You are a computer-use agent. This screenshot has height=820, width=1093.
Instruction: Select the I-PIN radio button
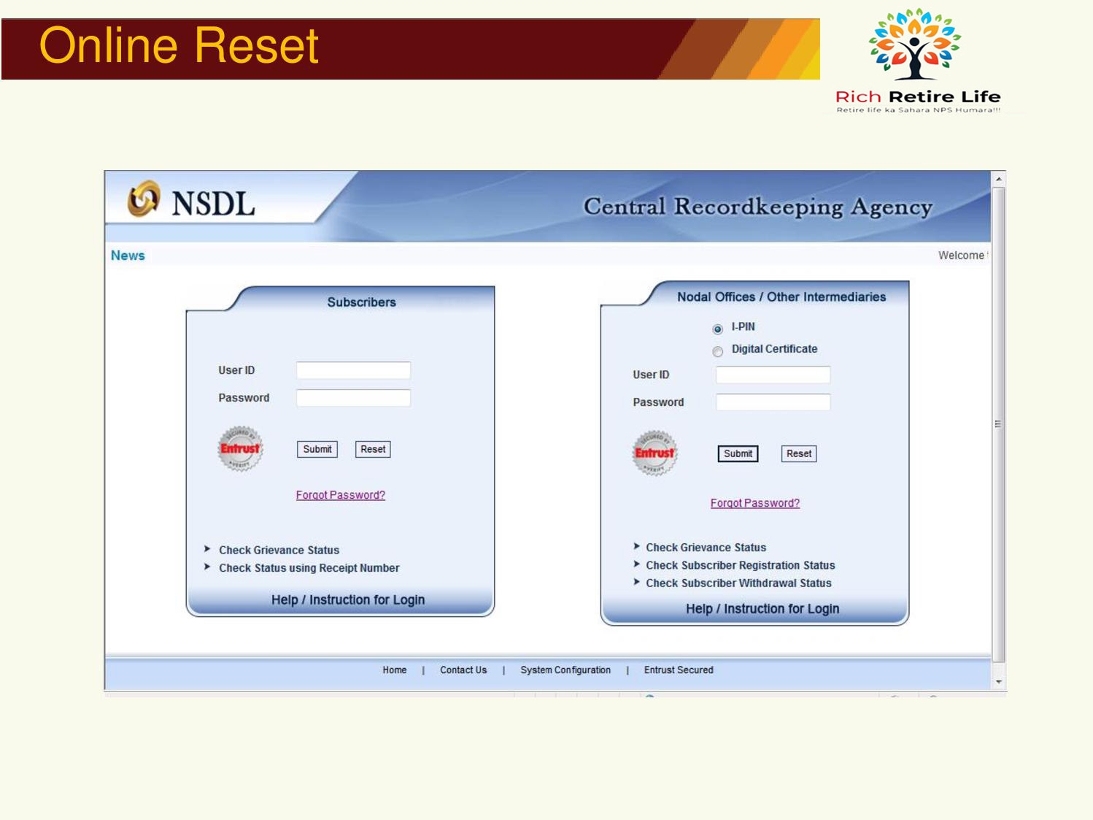pyautogui.click(x=718, y=329)
